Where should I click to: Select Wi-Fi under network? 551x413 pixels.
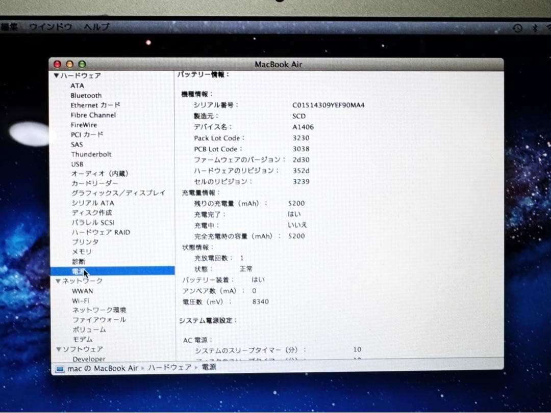(x=81, y=301)
